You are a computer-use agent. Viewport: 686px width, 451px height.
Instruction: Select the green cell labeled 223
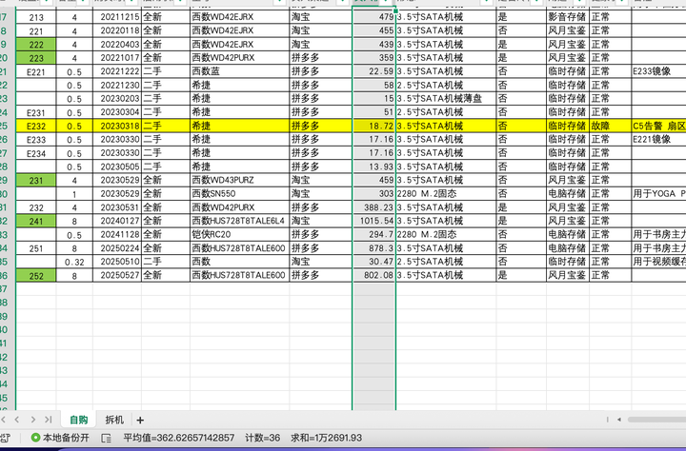tap(36, 58)
